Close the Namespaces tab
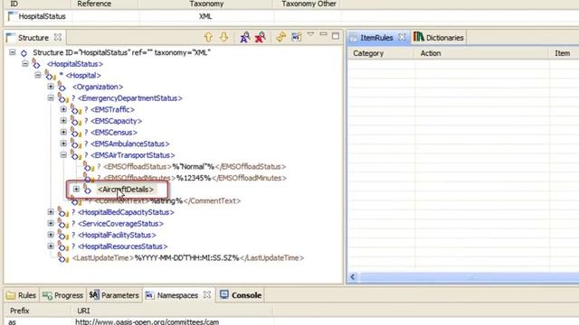 click(x=207, y=295)
